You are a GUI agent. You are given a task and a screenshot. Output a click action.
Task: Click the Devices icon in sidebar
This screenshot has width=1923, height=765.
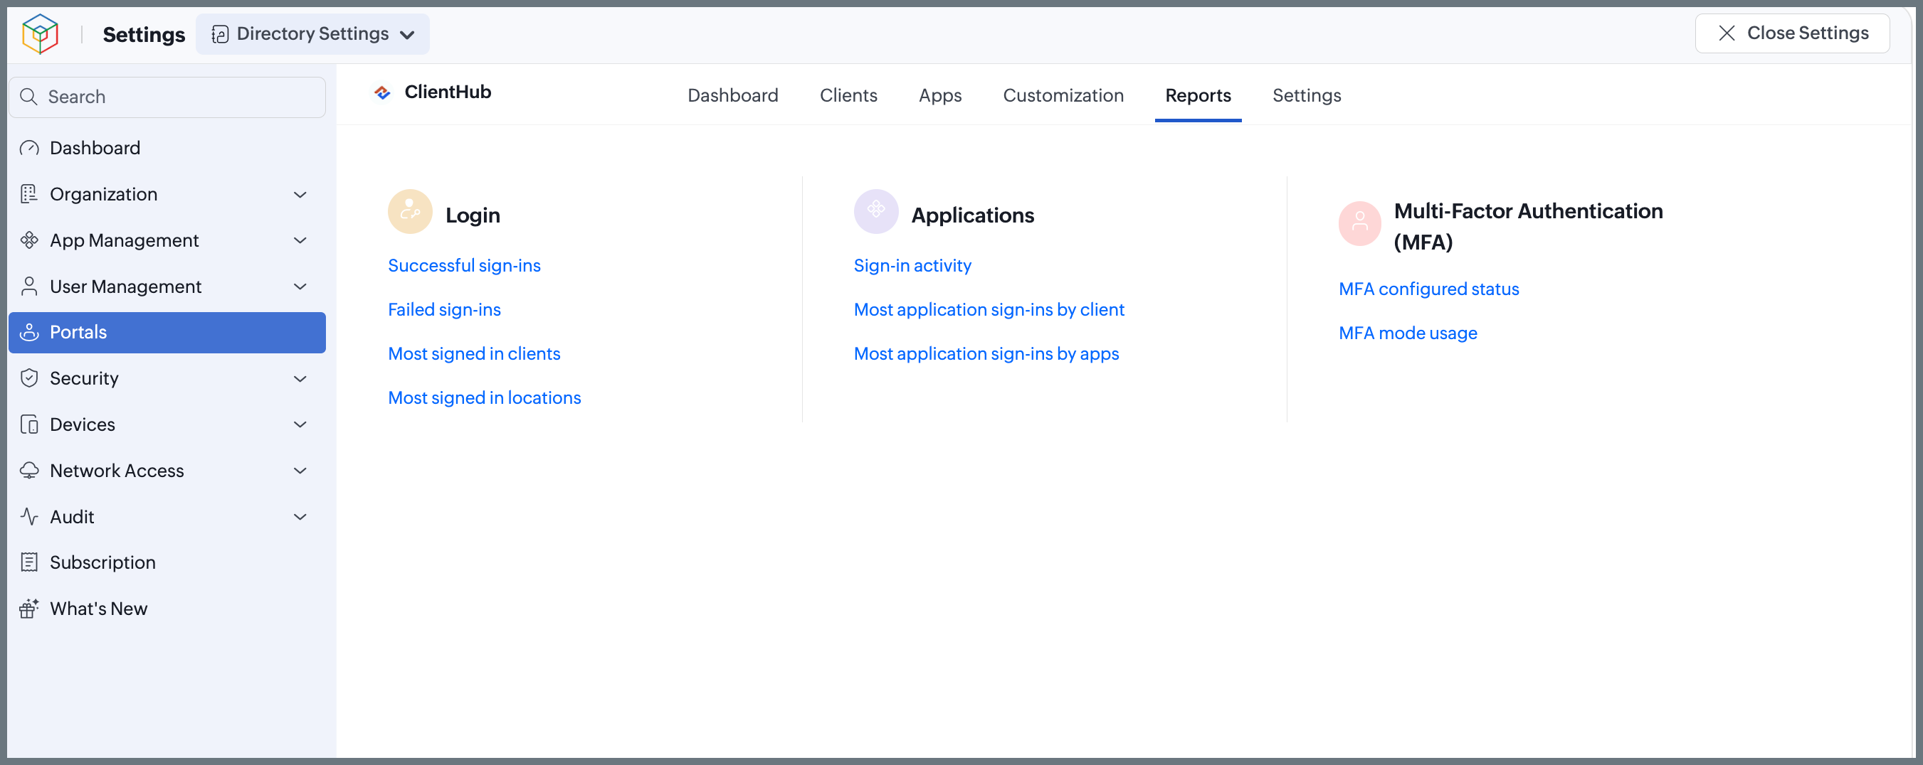pyautogui.click(x=29, y=425)
